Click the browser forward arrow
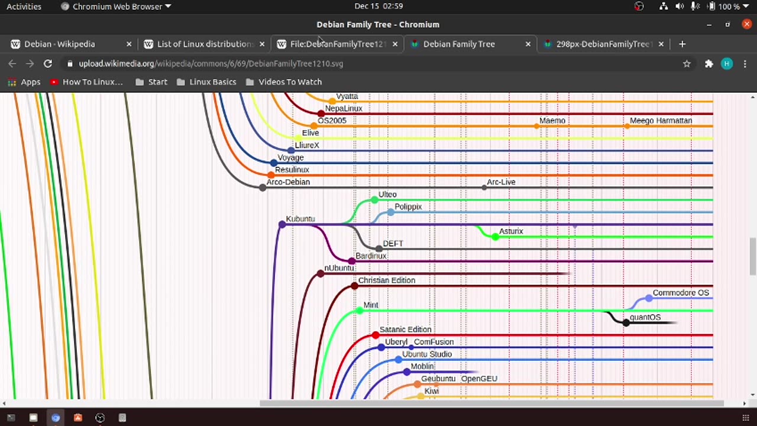Viewport: 757px width, 426px height. coord(30,63)
